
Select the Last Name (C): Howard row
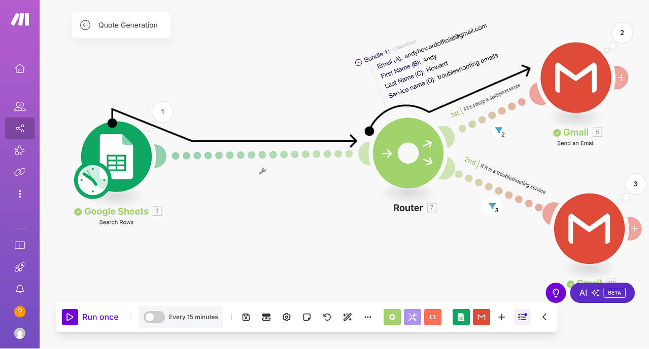(416, 75)
